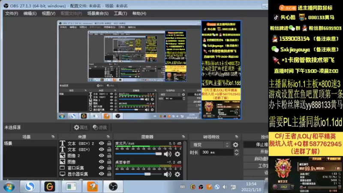Open the Windows Start button
Image resolution: width=343 pixels, height=193 pixels.
click(9, 187)
